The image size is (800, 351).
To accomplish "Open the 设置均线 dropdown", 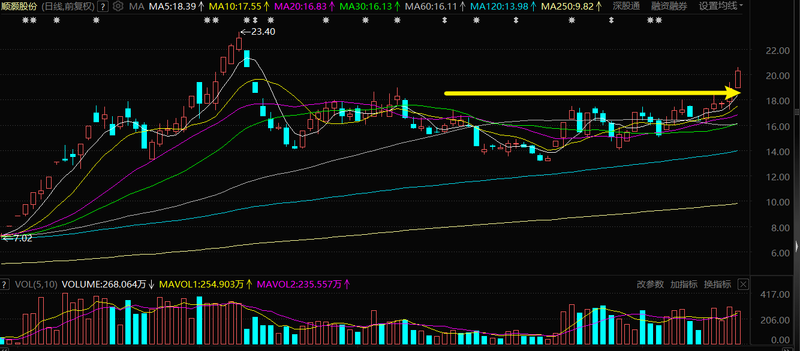I will pos(722,7).
